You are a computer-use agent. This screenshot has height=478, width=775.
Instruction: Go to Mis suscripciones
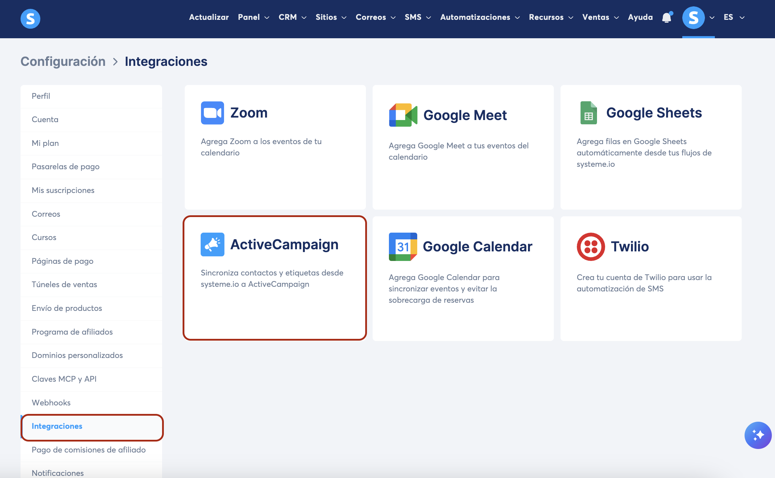[x=91, y=190]
